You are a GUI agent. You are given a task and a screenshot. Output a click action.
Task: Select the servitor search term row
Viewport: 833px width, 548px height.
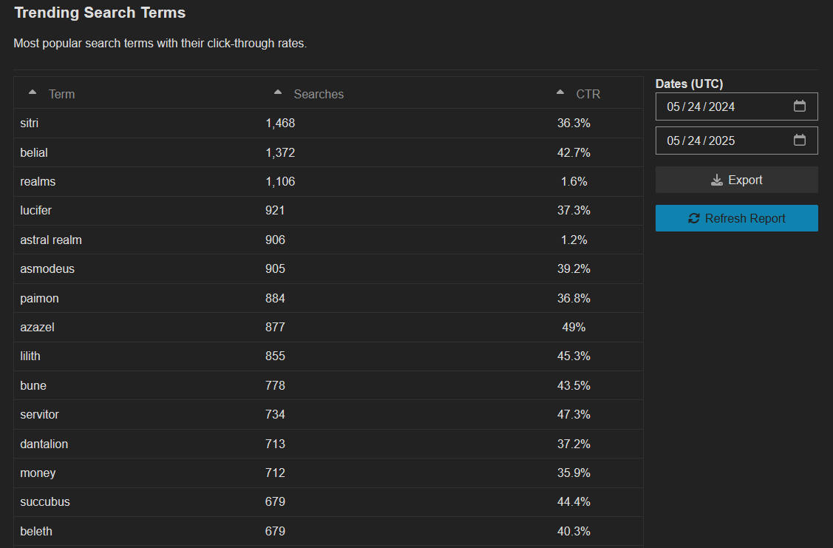click(328, 415)
